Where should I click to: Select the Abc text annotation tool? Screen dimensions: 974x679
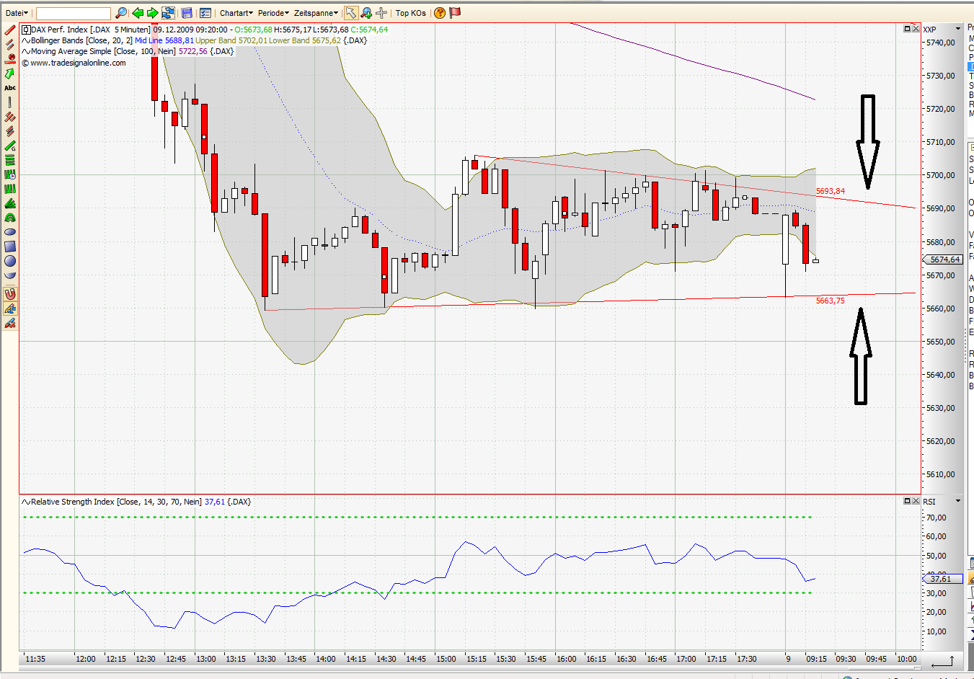pyautogui.click(x=9, y=87)
